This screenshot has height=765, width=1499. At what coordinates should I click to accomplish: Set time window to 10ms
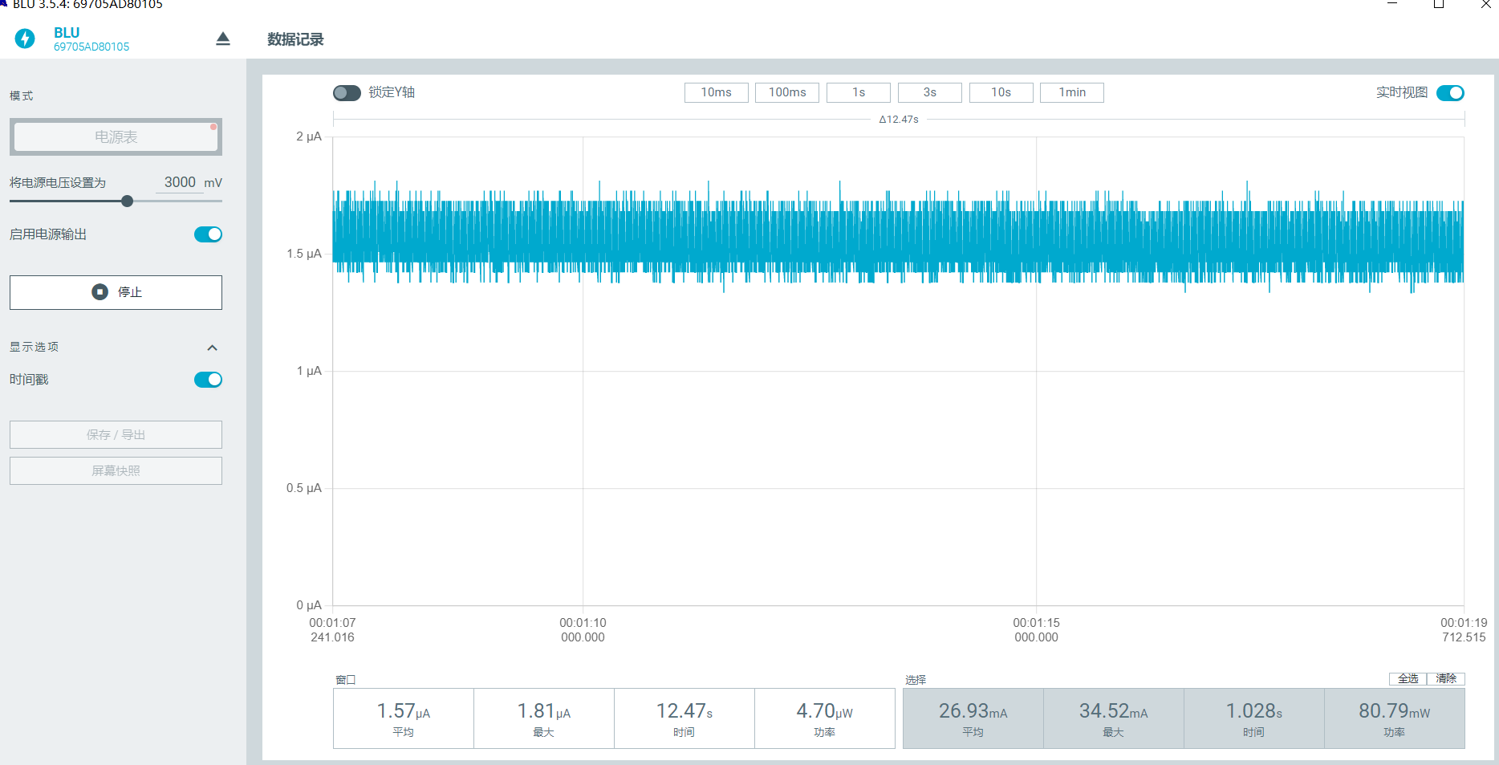pyautogui.click(x=716, y=92)
